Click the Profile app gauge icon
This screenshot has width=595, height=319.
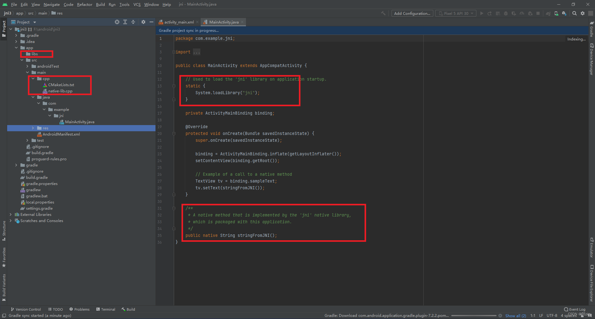(522, 13)
